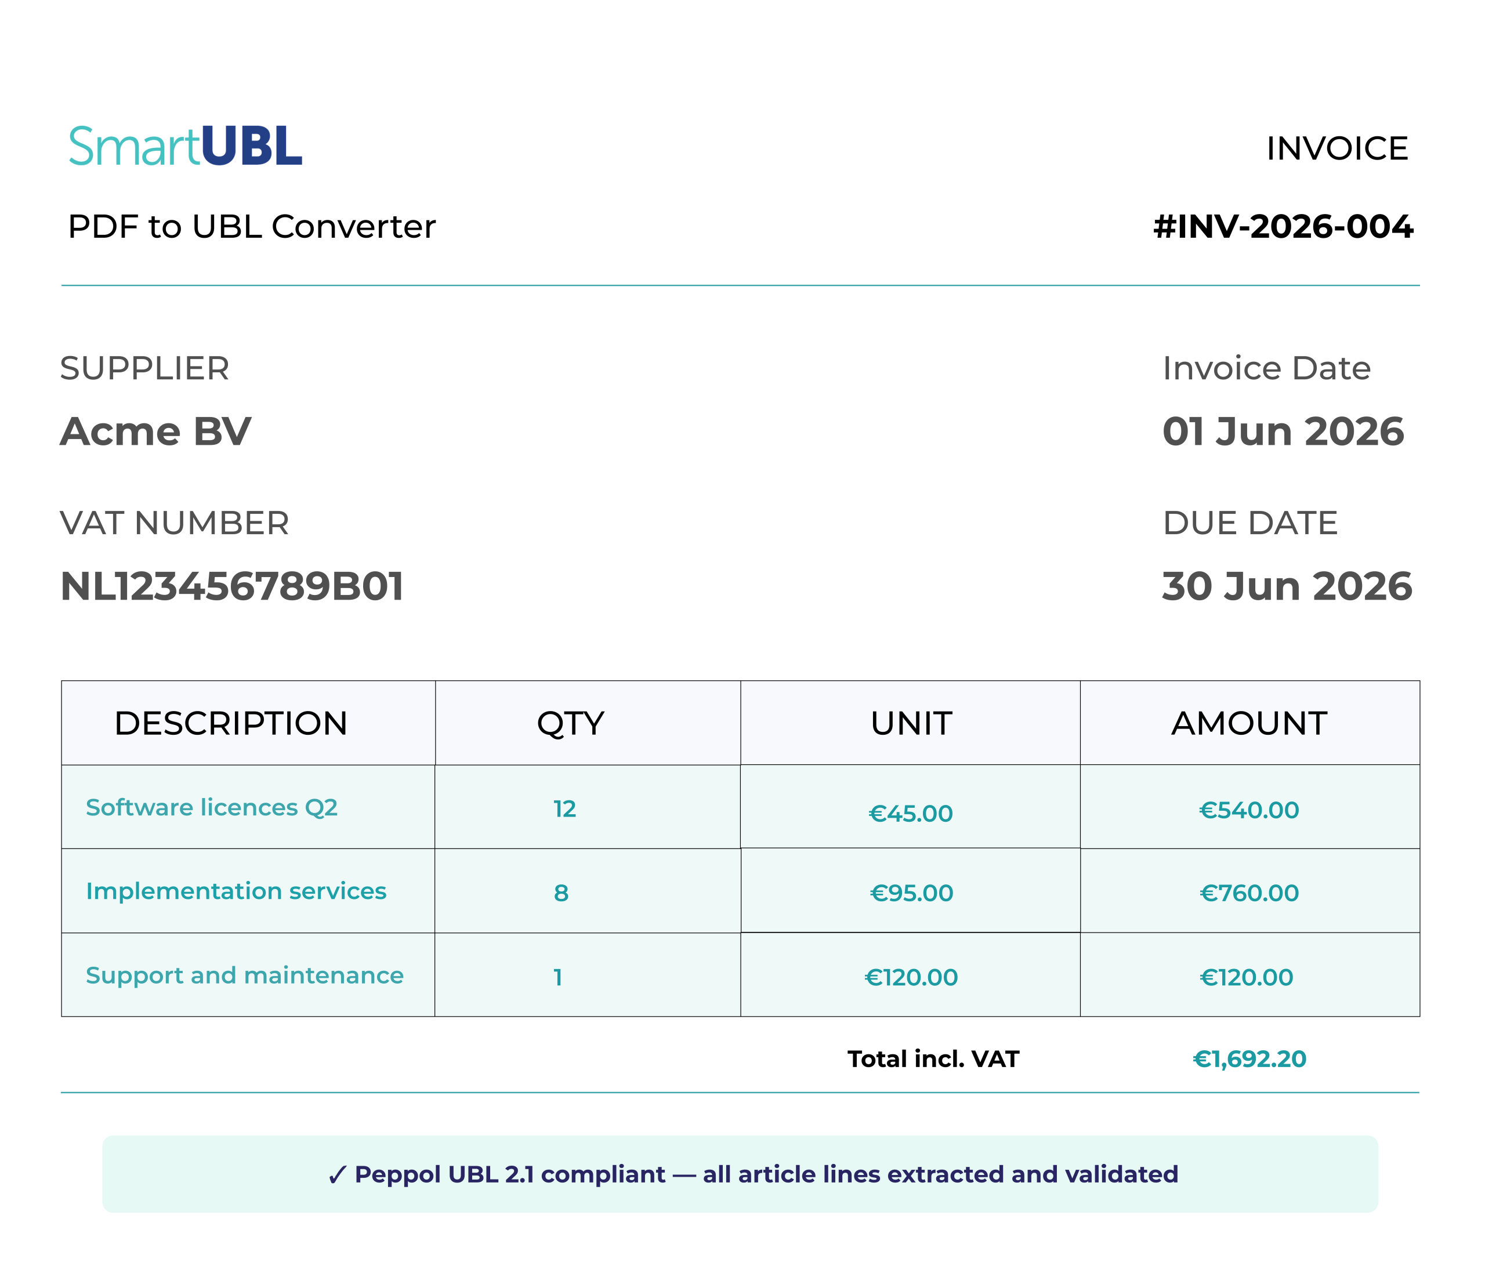Click the €95.00 unit price cell
Image resolution: width=1485 pixels, height=1284 pixels.
910,891
